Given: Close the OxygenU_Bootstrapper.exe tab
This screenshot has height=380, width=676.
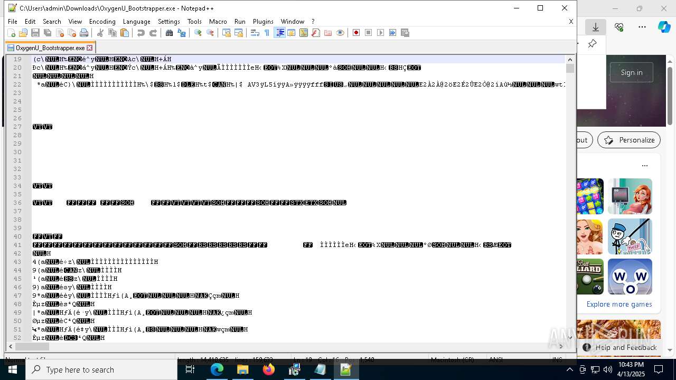Looking at the screenshot, I should point(89,48).
